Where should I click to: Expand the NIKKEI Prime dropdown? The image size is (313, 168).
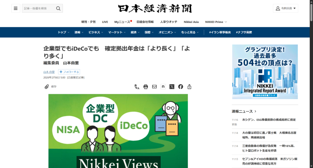tap(216, 22)
